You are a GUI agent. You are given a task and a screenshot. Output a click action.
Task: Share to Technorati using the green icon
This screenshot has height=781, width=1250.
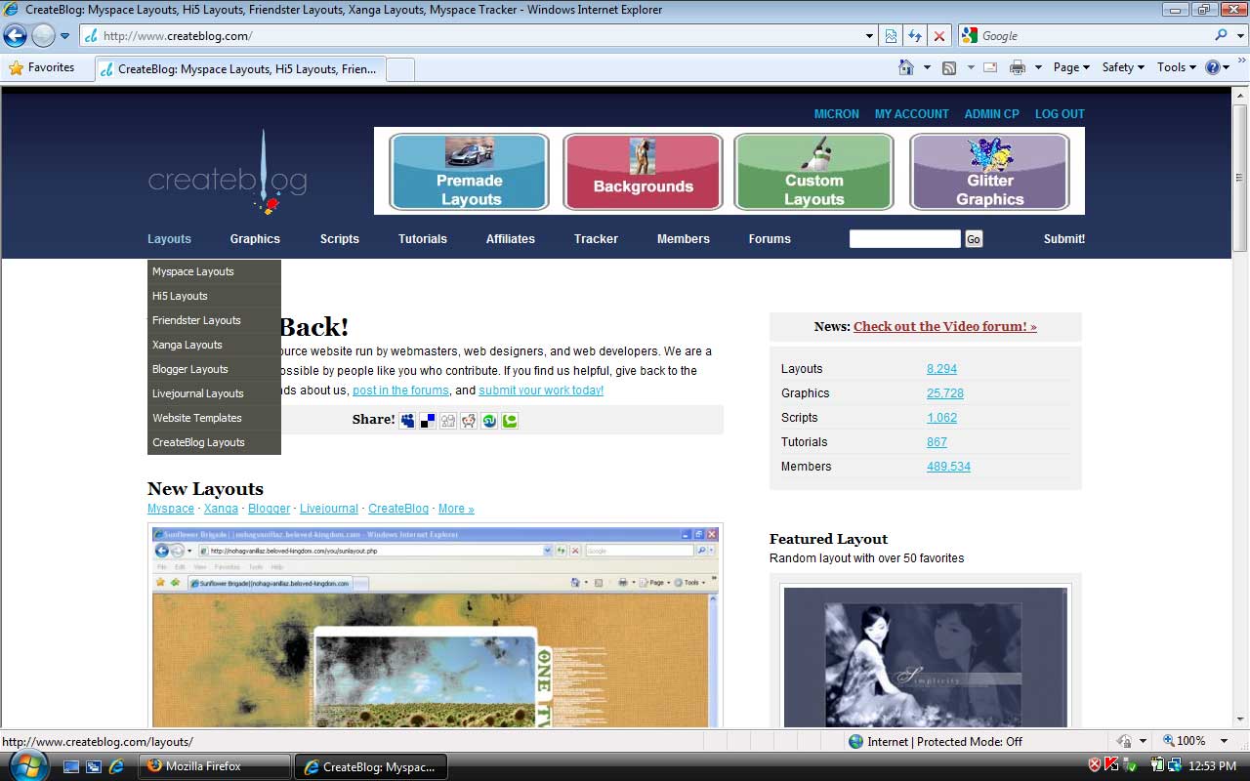pyautogui.click(x=510, y=421)
